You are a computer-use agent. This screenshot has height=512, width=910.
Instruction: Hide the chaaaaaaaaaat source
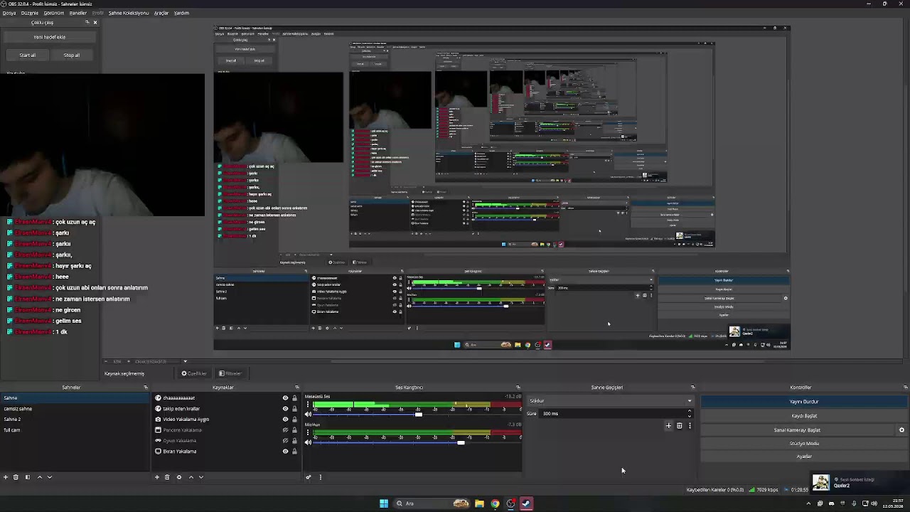click(x=285, y=398)
